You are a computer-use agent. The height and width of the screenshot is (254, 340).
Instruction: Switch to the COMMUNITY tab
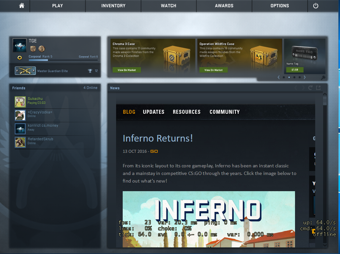point(225,112)
